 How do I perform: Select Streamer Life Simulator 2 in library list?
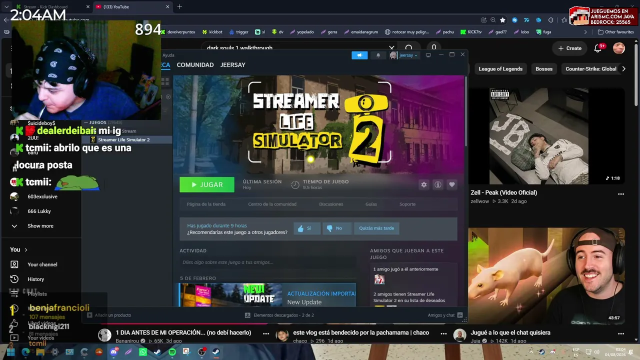pos(127,140)
